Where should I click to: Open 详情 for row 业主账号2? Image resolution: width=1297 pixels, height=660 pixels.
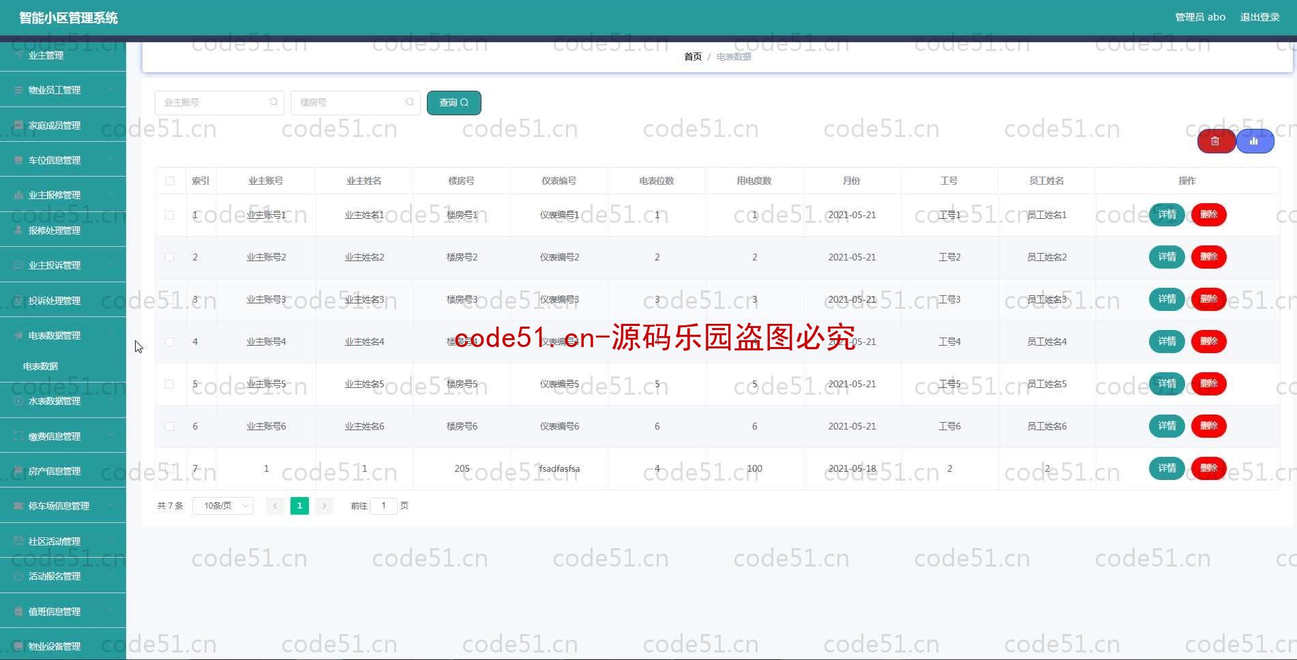(x=1167, y=257)
